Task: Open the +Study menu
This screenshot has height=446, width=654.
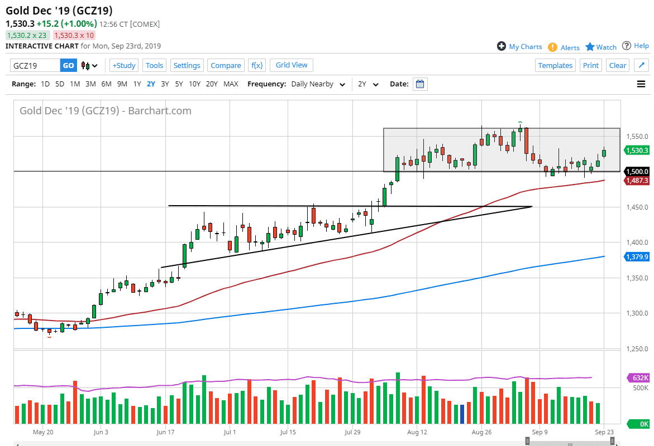Action: click(x=124, y=65)
